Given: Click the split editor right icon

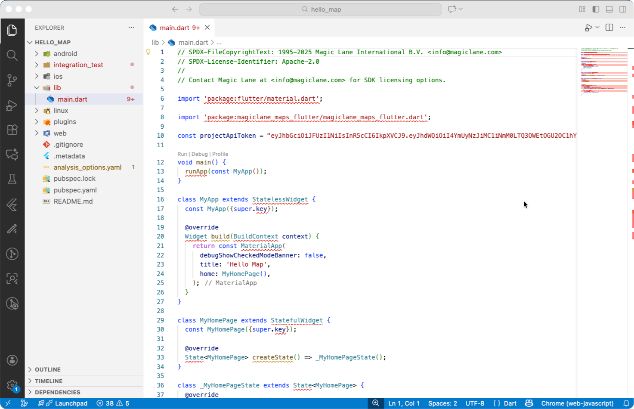Looking at the screenshot, I should tap(609, 28).
